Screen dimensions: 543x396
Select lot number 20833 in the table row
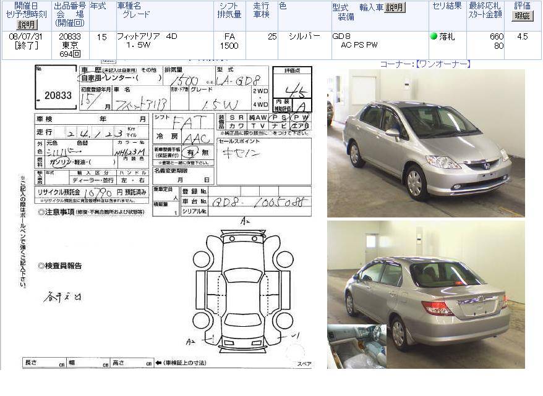tap(70, 36)
